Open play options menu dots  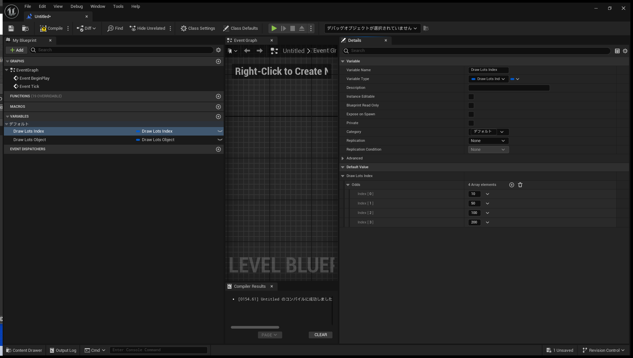click(311, 28)
